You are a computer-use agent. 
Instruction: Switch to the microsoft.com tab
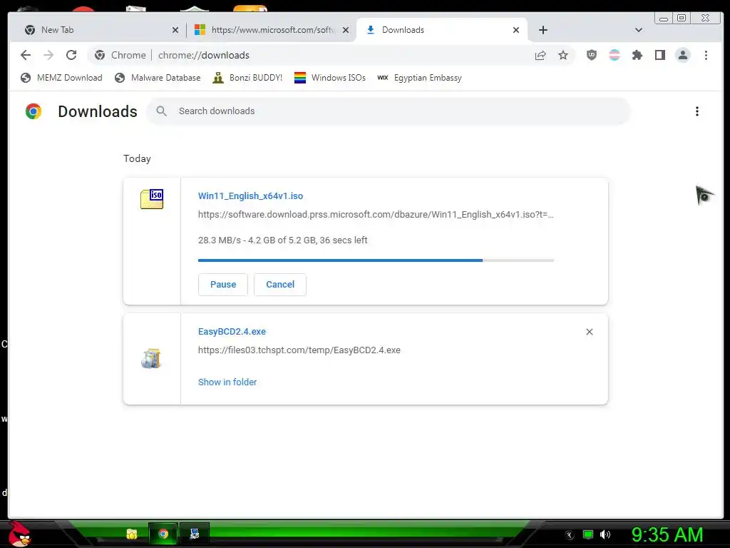pyautogui.click(x=272, y=30)
